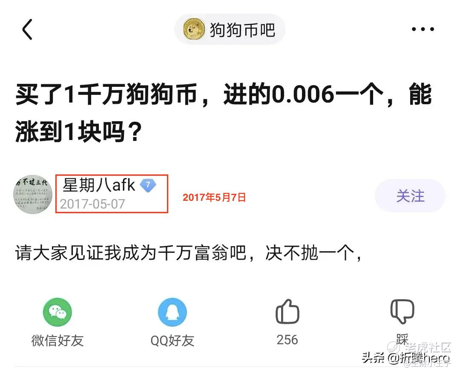Open the three-dot more options menu

click(423, 29)
